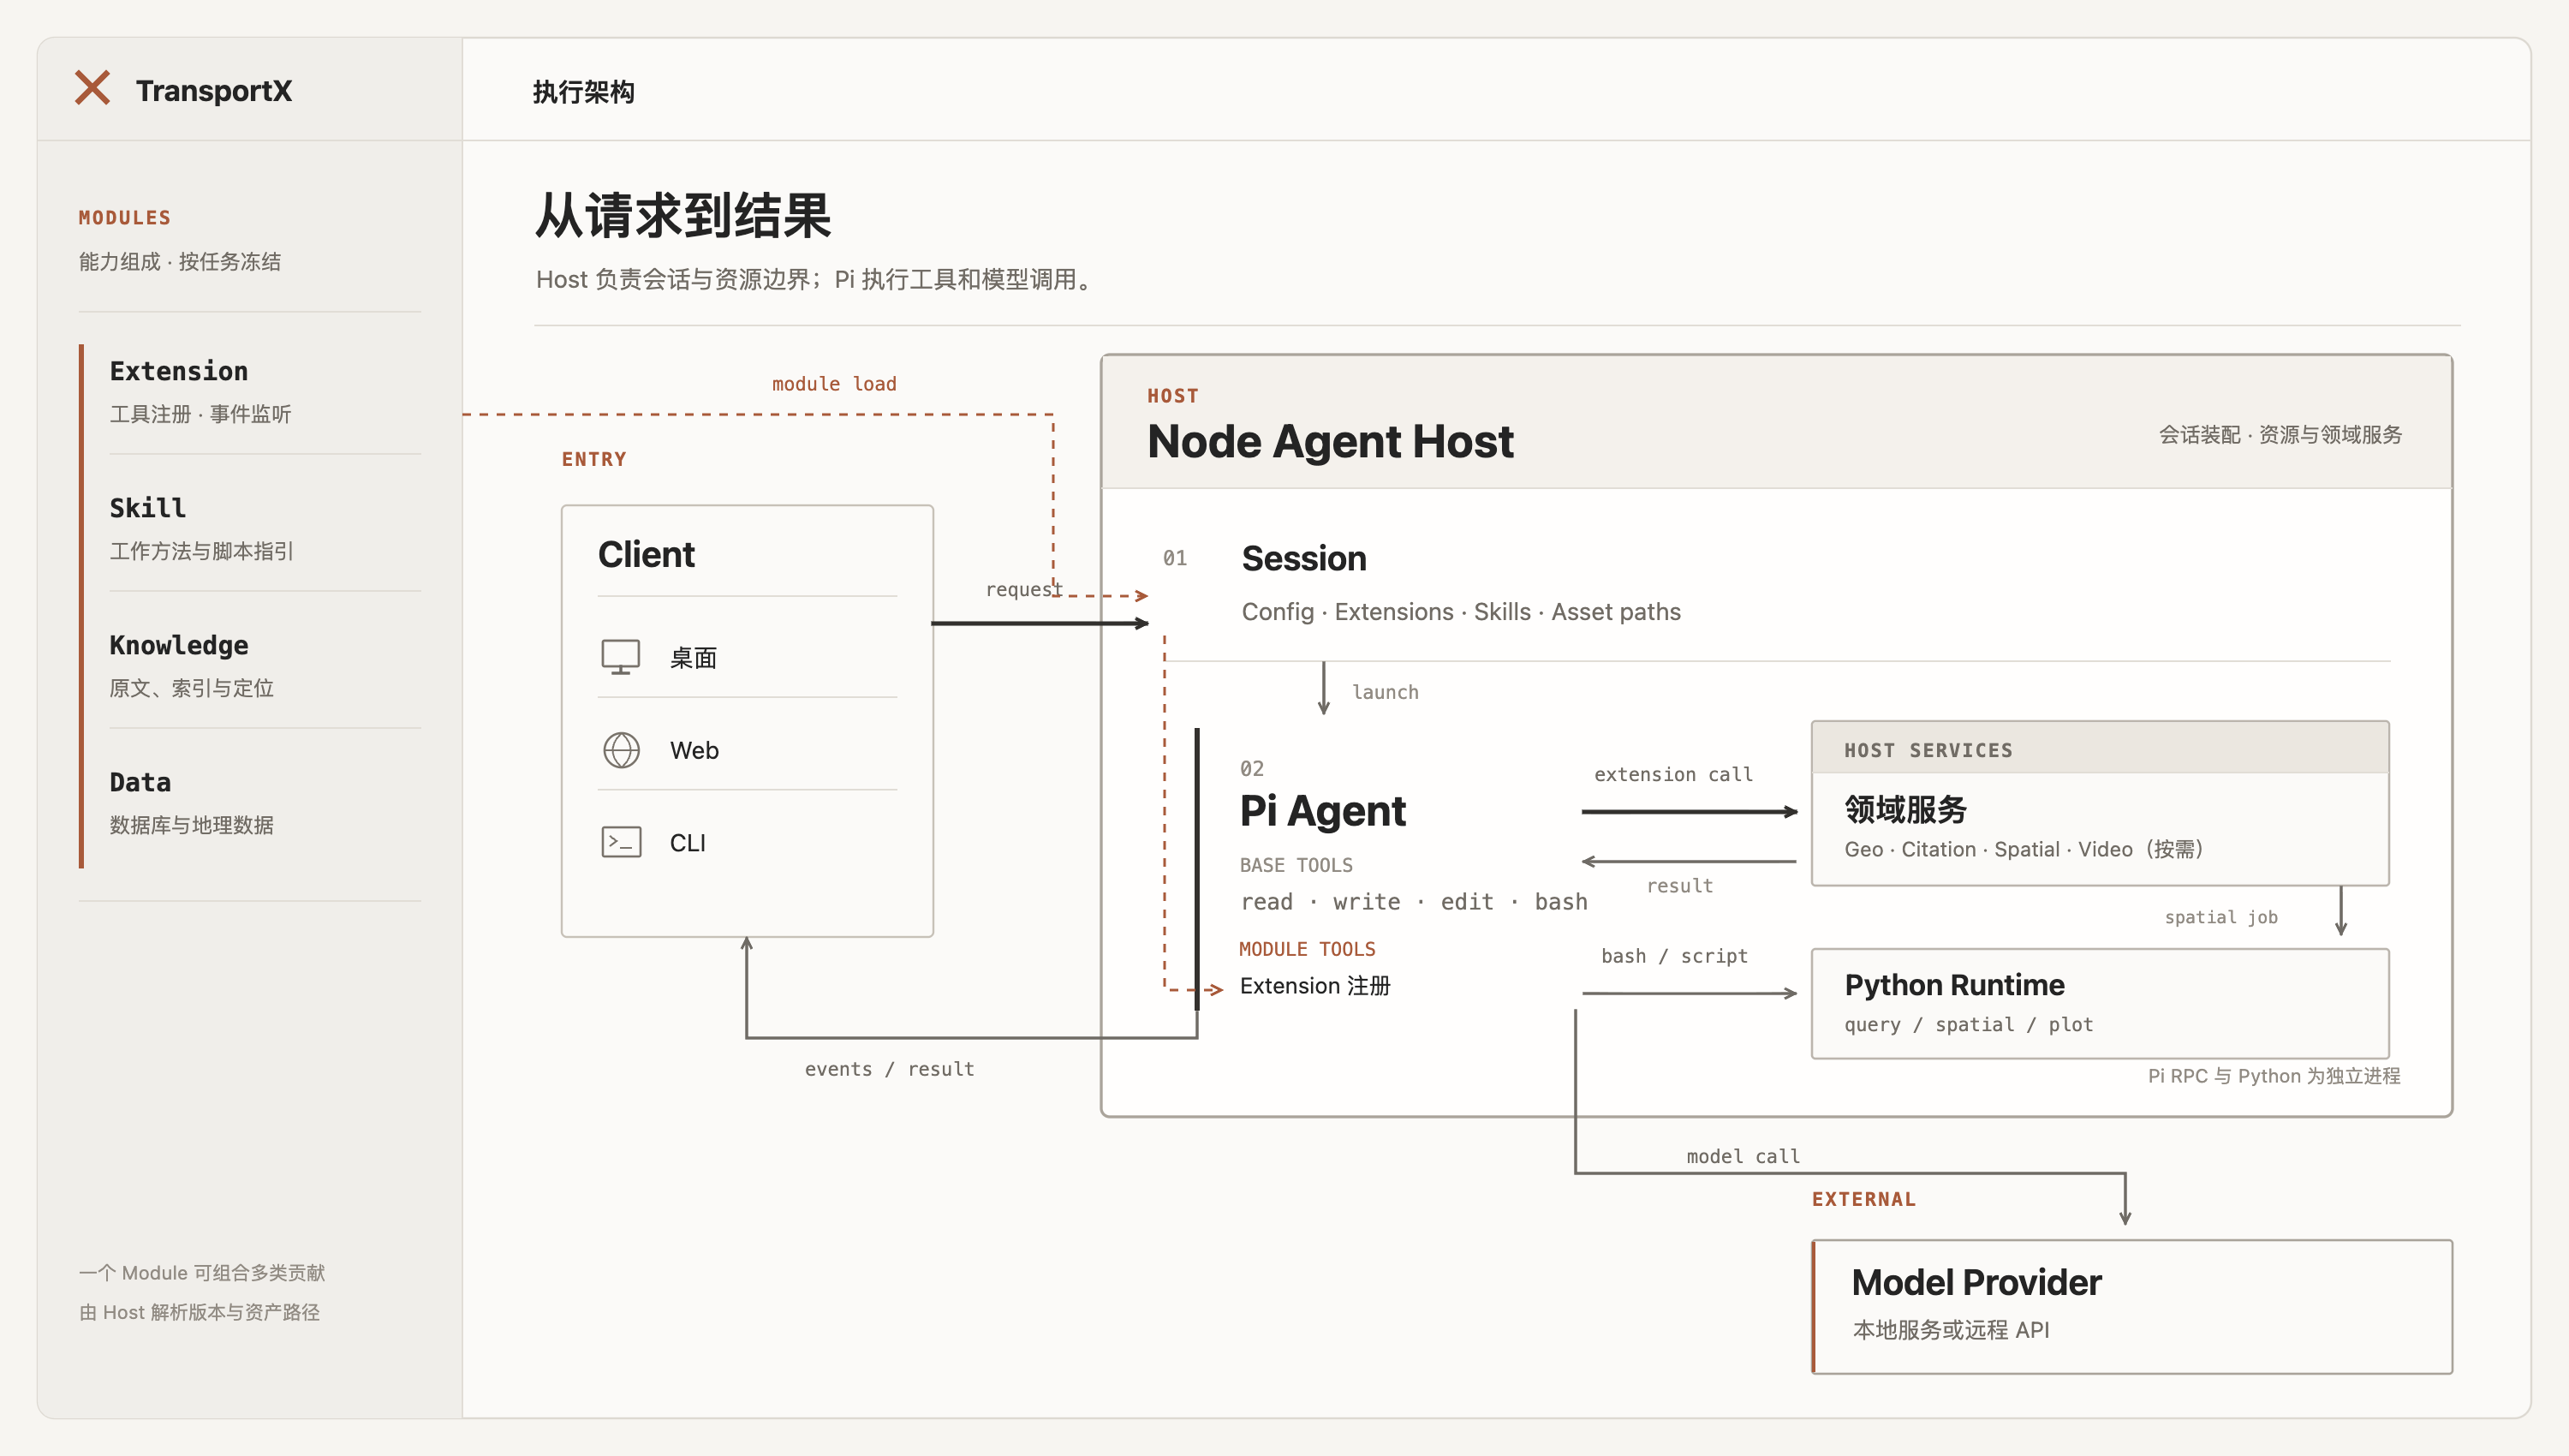2569x1456 pixels.
Task: Click the 本地服务或远程 API description
Action: tap(1952, 1330)
